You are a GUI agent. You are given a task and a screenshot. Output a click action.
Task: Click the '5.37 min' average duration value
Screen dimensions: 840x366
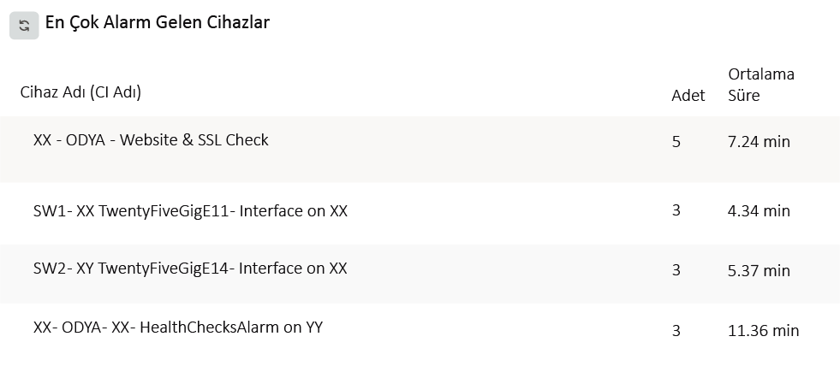tap(759, 271)
